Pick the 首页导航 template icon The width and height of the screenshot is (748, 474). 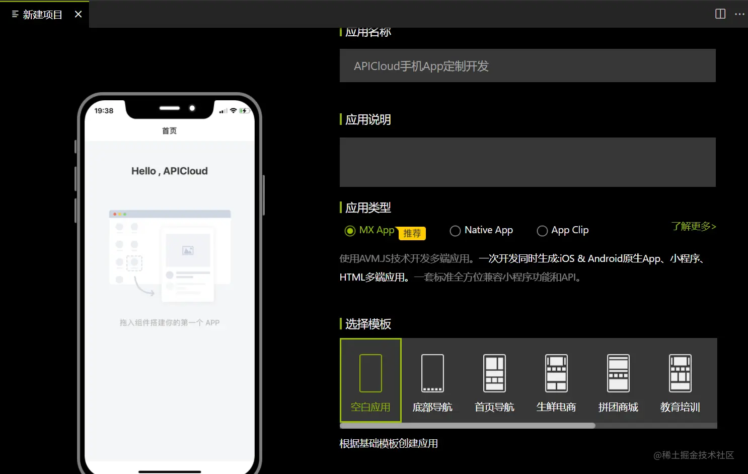494,373
